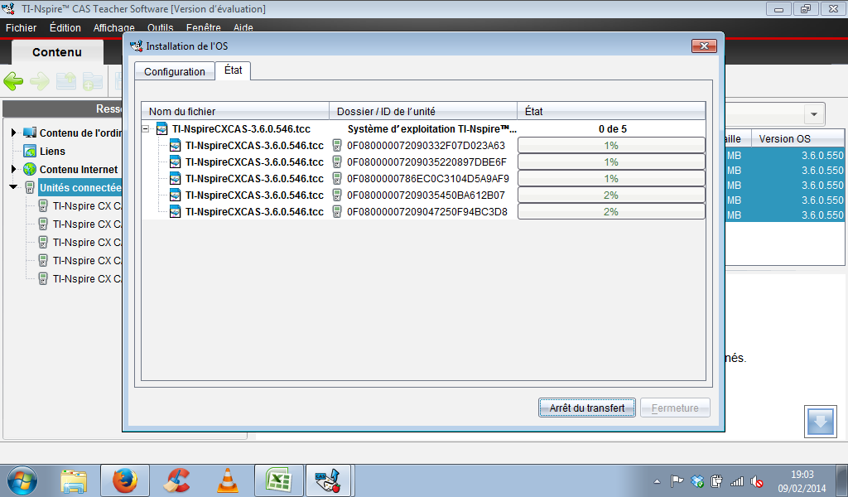Expand Contenu Internet tree node
The height and width of the screenshot is (497, 848).
[13, 169]
